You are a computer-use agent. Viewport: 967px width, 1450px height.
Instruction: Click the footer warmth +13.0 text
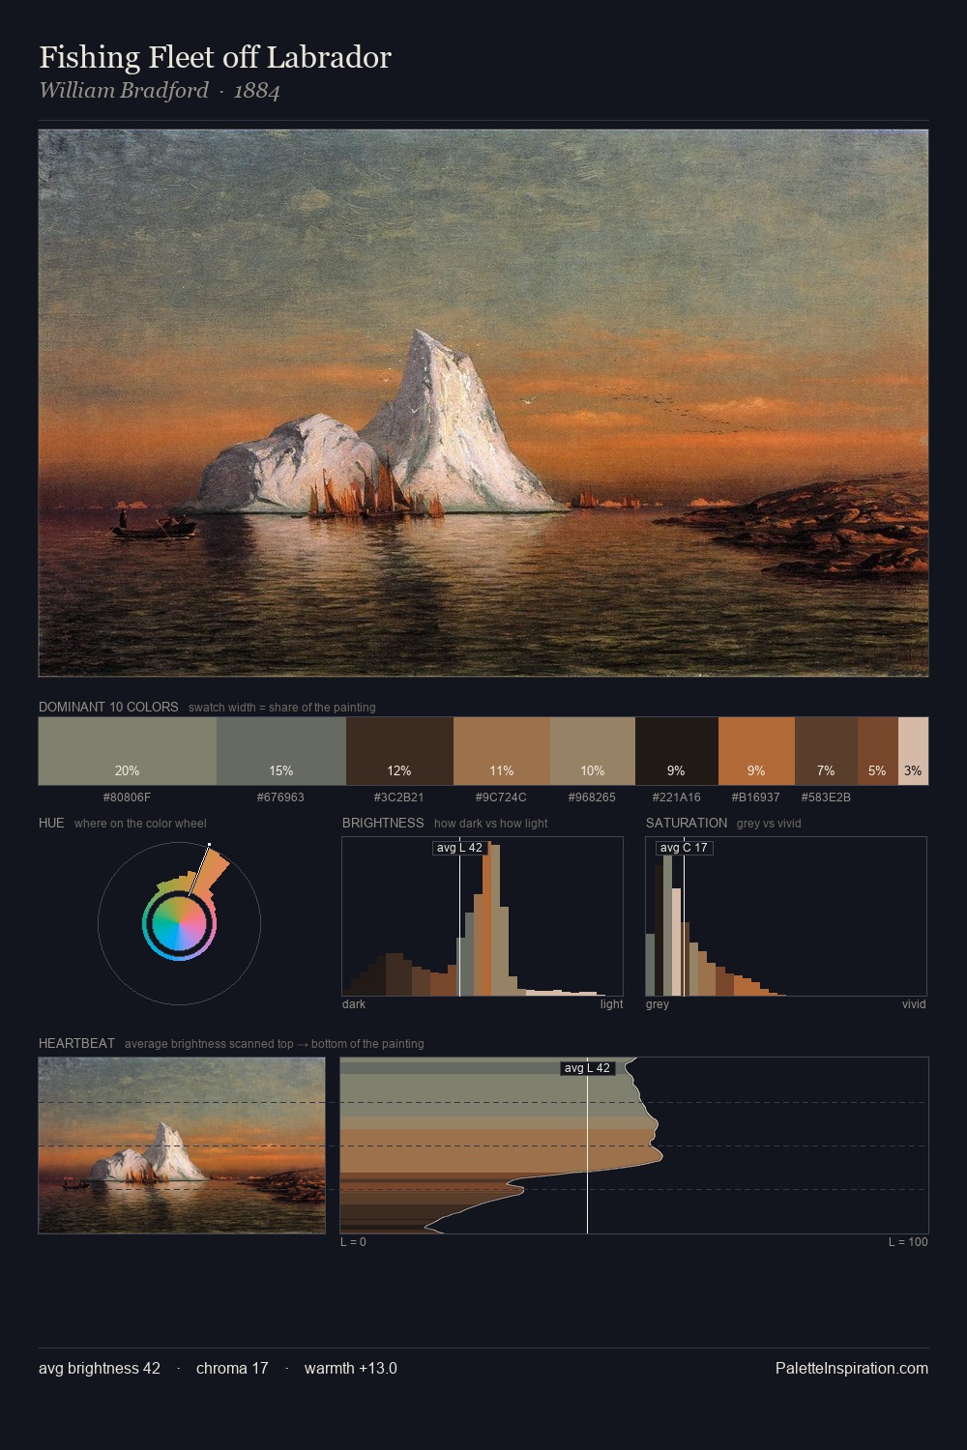pos(351,1369)
